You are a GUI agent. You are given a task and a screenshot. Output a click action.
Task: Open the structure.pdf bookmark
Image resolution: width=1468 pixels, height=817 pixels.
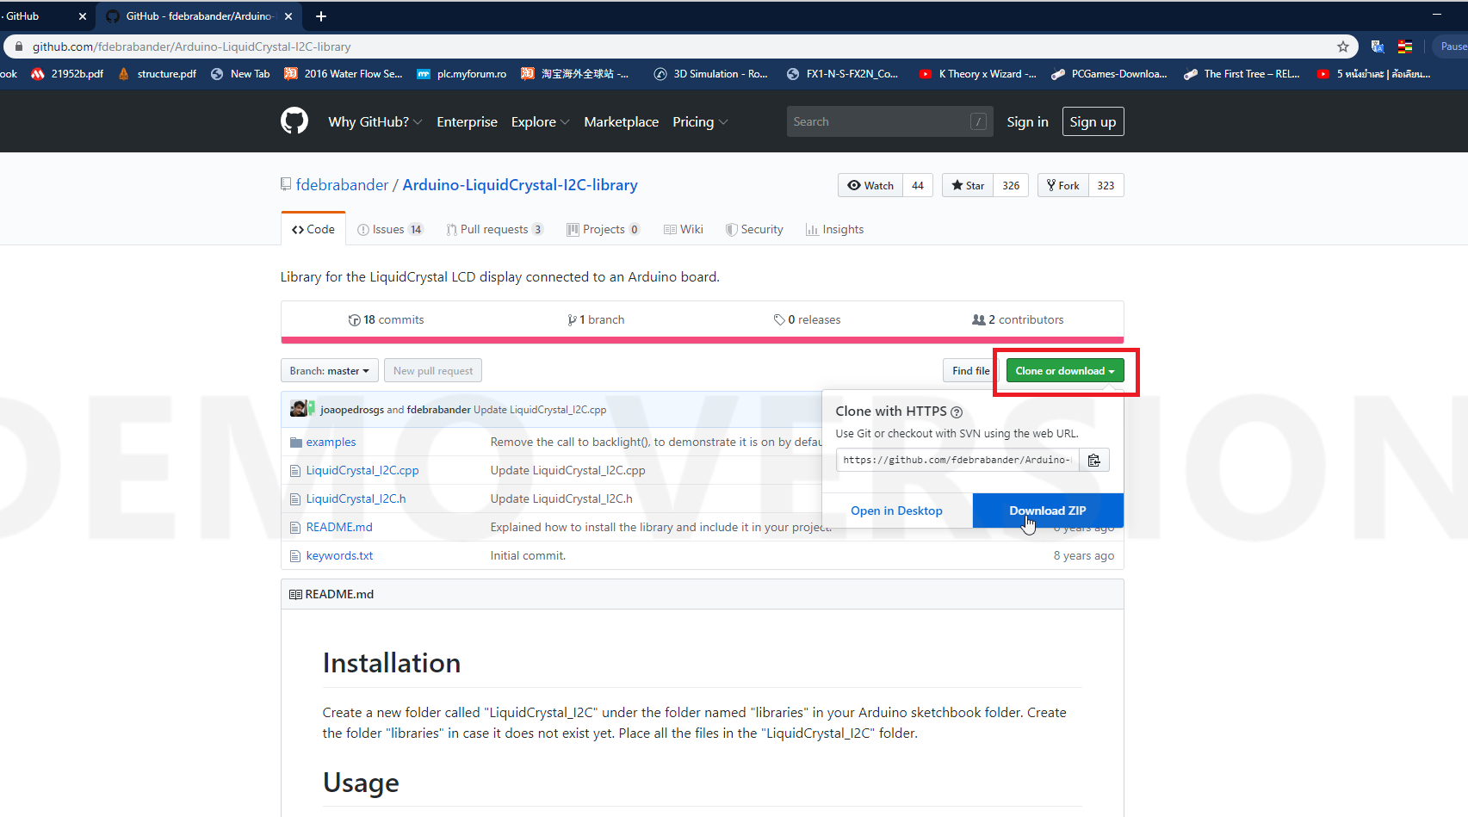157,74
